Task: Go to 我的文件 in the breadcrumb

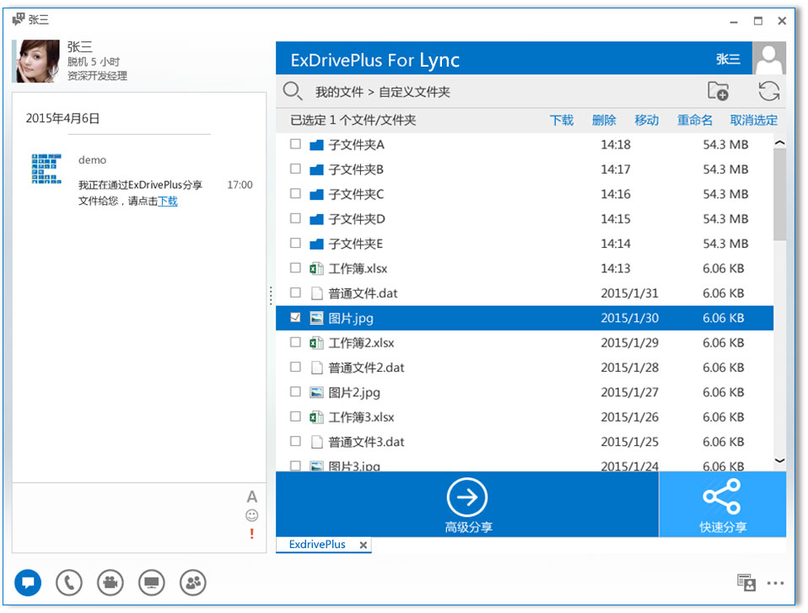Action: coord(340,92)
